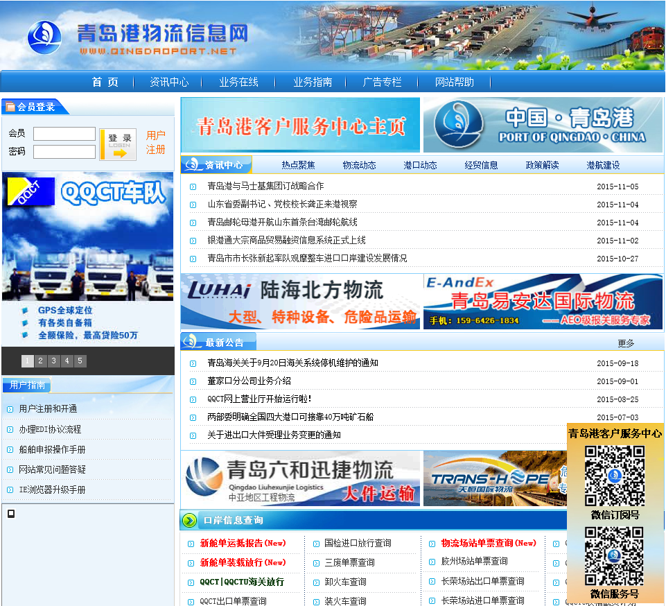Open news 银港通大宗商品贸易融资信息系统正式上线
Image resolution: width=666 pixels, height=606 pixels.
(286, 241)
